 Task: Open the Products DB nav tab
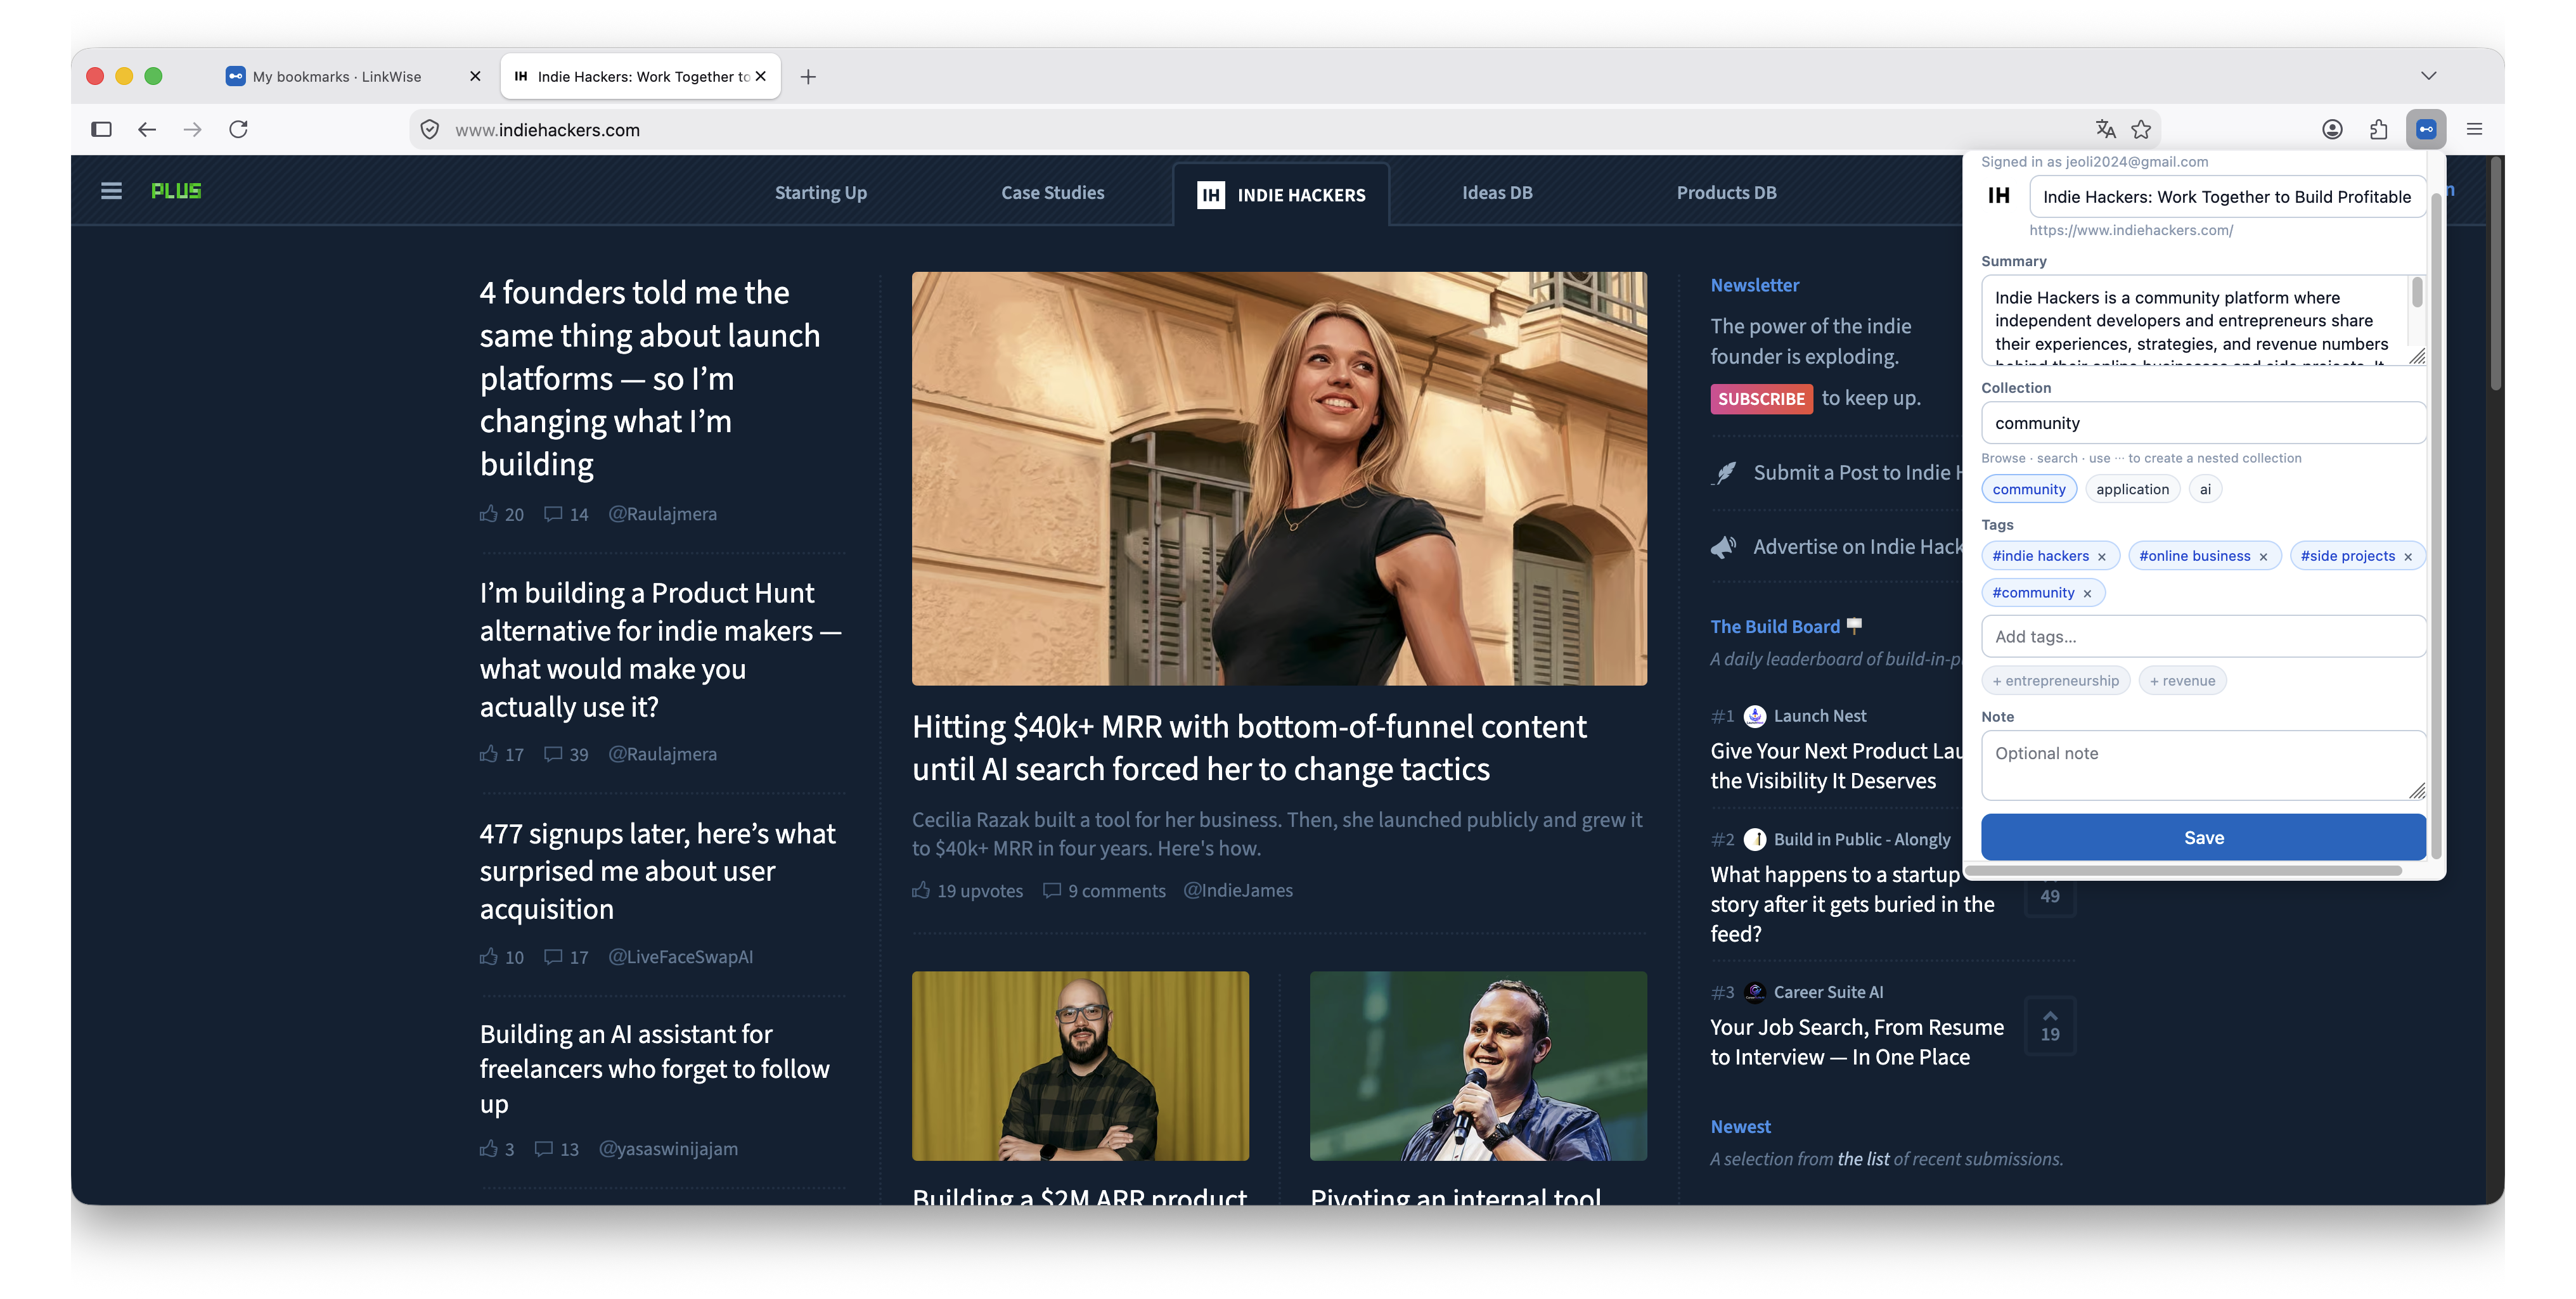click(1727, 193)
